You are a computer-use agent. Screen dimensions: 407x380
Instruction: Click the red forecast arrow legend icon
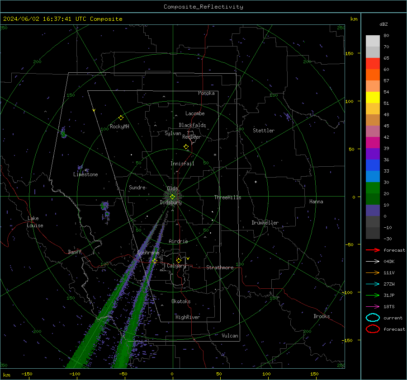tap(373, 250)
